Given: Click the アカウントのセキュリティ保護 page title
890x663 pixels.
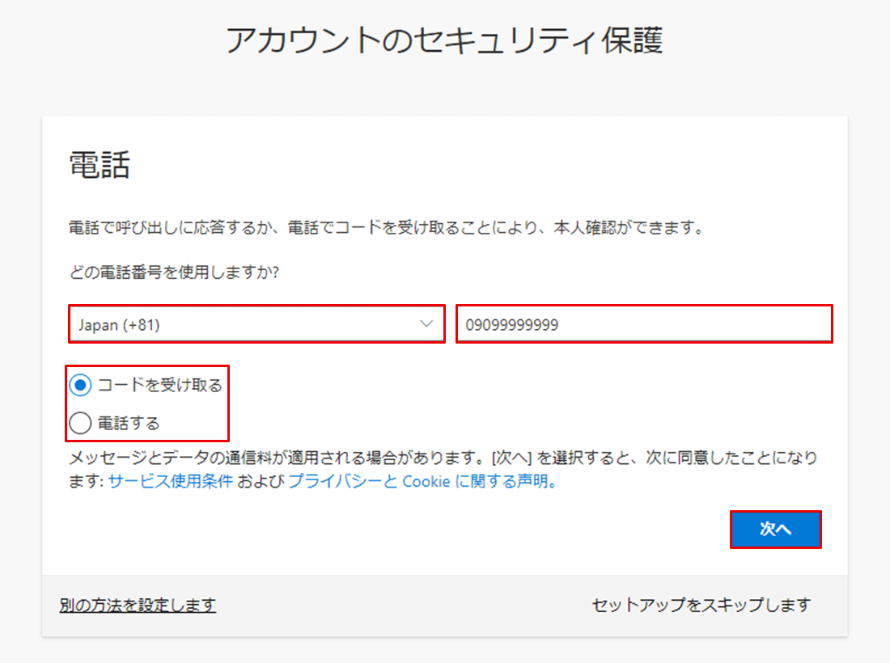Looking at the screenshot, I should coord(444,40).
